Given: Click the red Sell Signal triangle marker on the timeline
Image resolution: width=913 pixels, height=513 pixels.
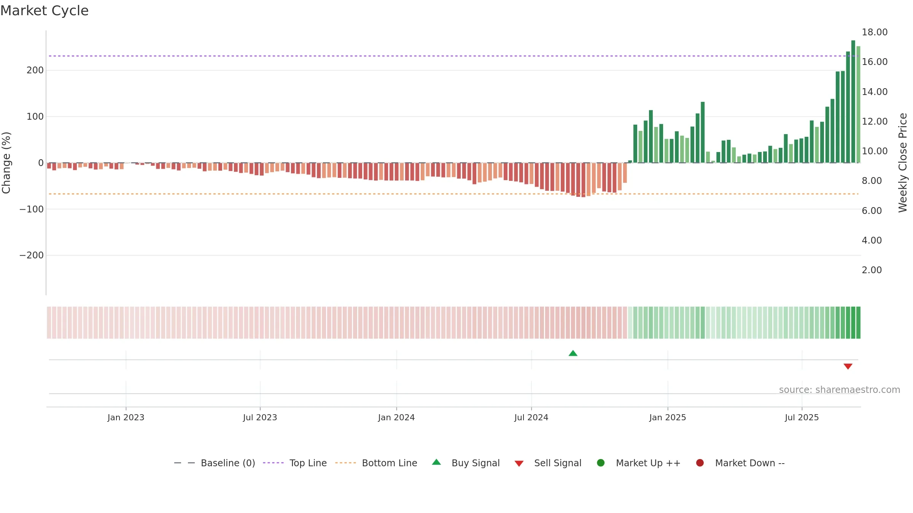Looking at the screenshot, I should (848, 366).
